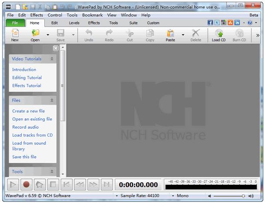Open the Introduction video tutorial link
Screen dimensions: 265x204
[x=24, y=70]
